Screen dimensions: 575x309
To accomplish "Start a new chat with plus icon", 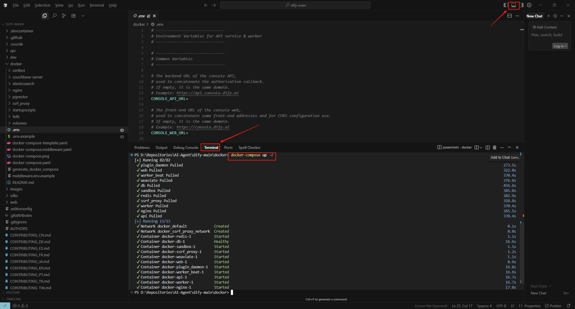I will click(x=549, y=16).
